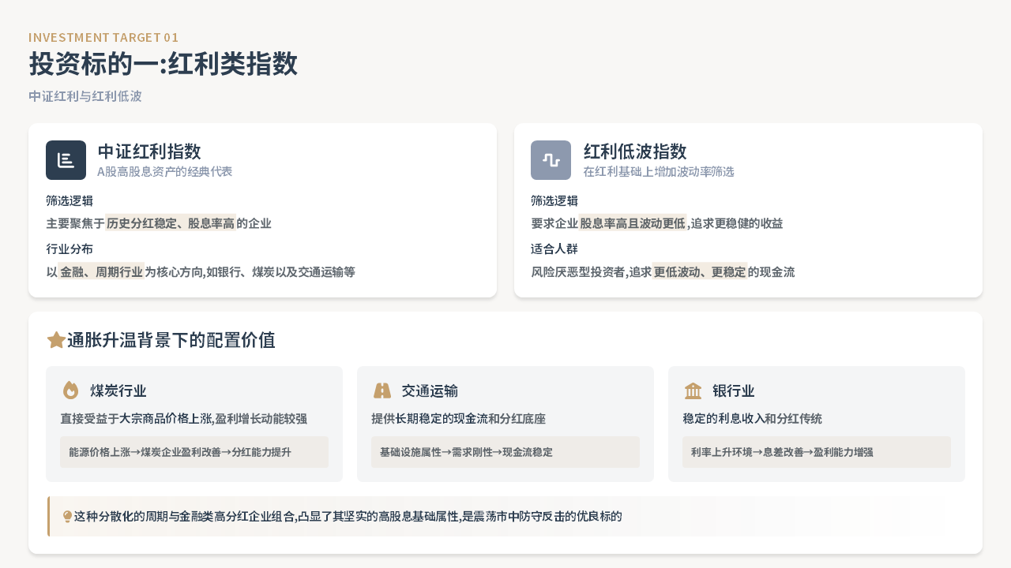
Task: Click the 适合人群 section label
Action: (554, 249)
